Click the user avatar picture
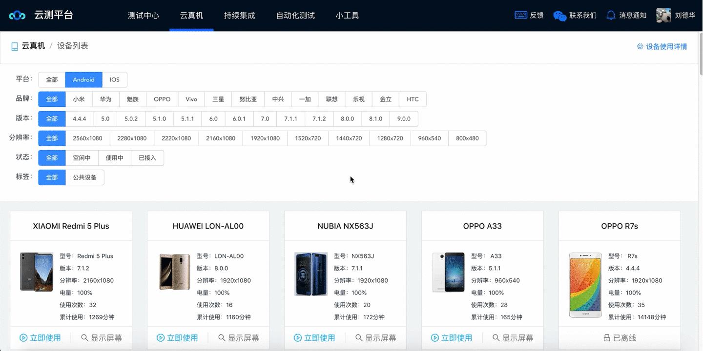Viewport: 703px width, 351px height. [663, 15]
